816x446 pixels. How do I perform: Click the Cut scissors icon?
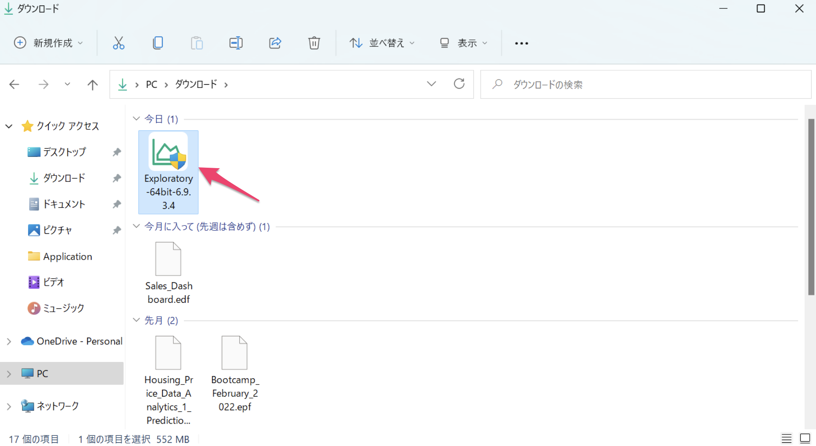[119, 43]
